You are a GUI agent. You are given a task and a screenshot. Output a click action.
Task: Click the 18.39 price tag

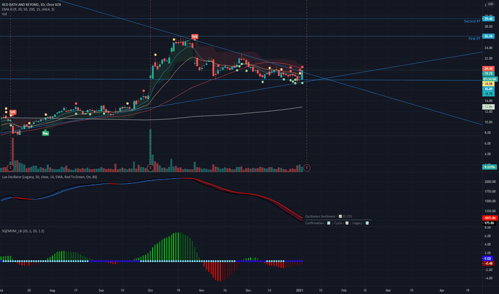(x=488, y=89)
